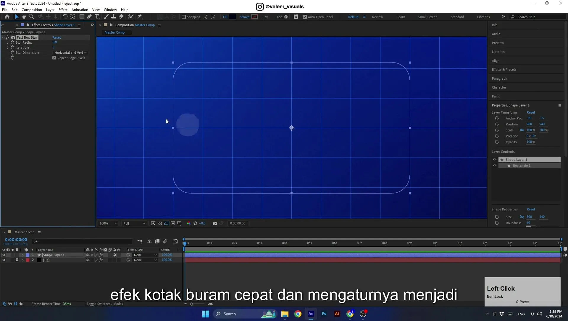Open the Effect menu

[63, 10]
